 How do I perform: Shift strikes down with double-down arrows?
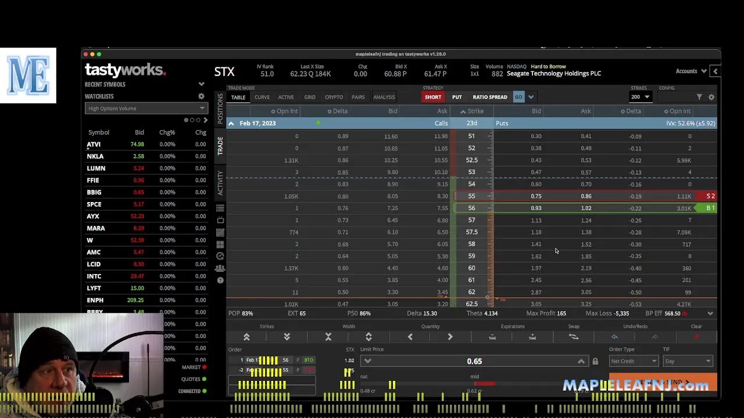[x=287, y=337]
